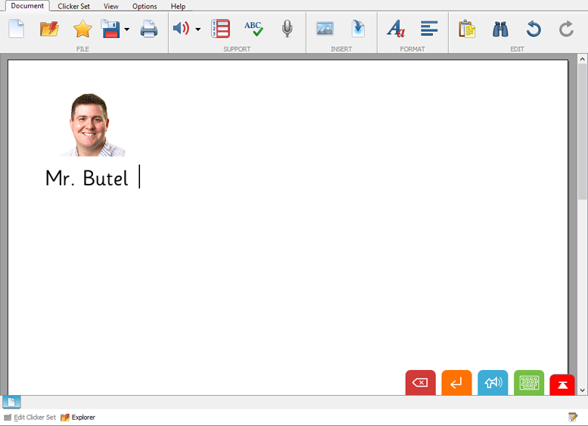Select the Mr. Butel photo
Viewport: 588px width, 426px height.
pos(92,125)
